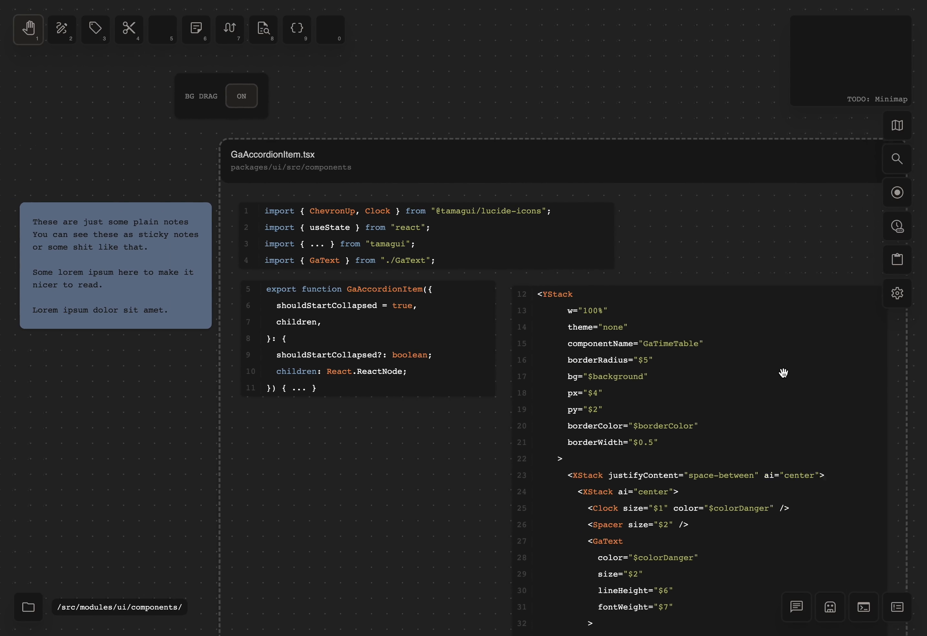Image resolution: width=927 pixels, height=636 pixels.
Task: Select the routing arrows tool
Action: pyautogui.click(x=229, y=29)
